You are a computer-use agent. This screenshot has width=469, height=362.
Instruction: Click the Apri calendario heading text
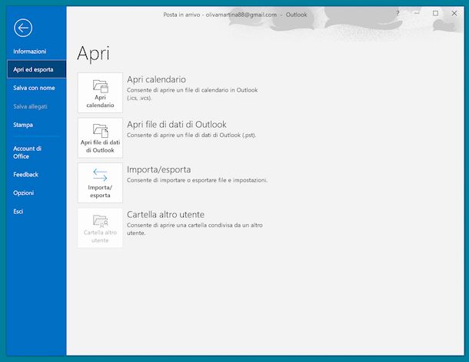(x=156, y=79)
